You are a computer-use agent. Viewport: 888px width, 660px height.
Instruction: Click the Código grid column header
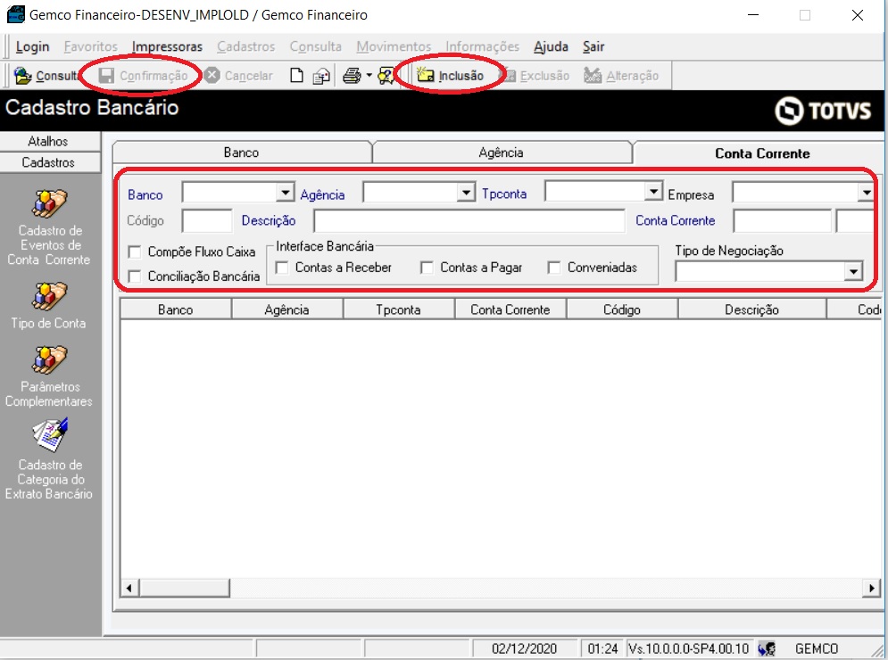[x=622, y=309]
